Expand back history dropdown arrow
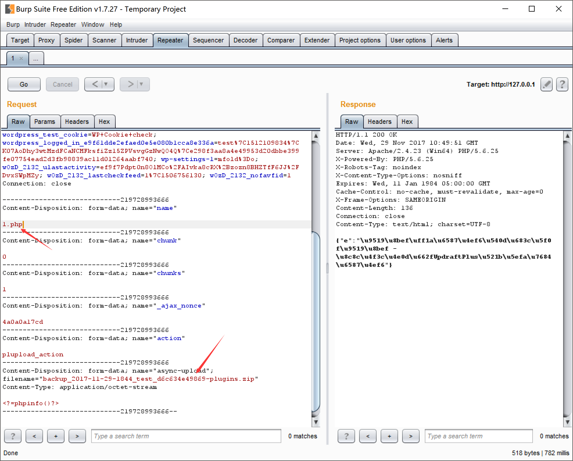This screenshot has width=573, height=461. point(106,84)
